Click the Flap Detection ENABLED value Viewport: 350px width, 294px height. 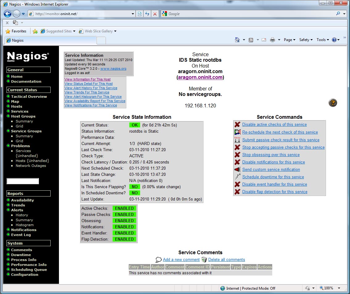tap(124, 239)
